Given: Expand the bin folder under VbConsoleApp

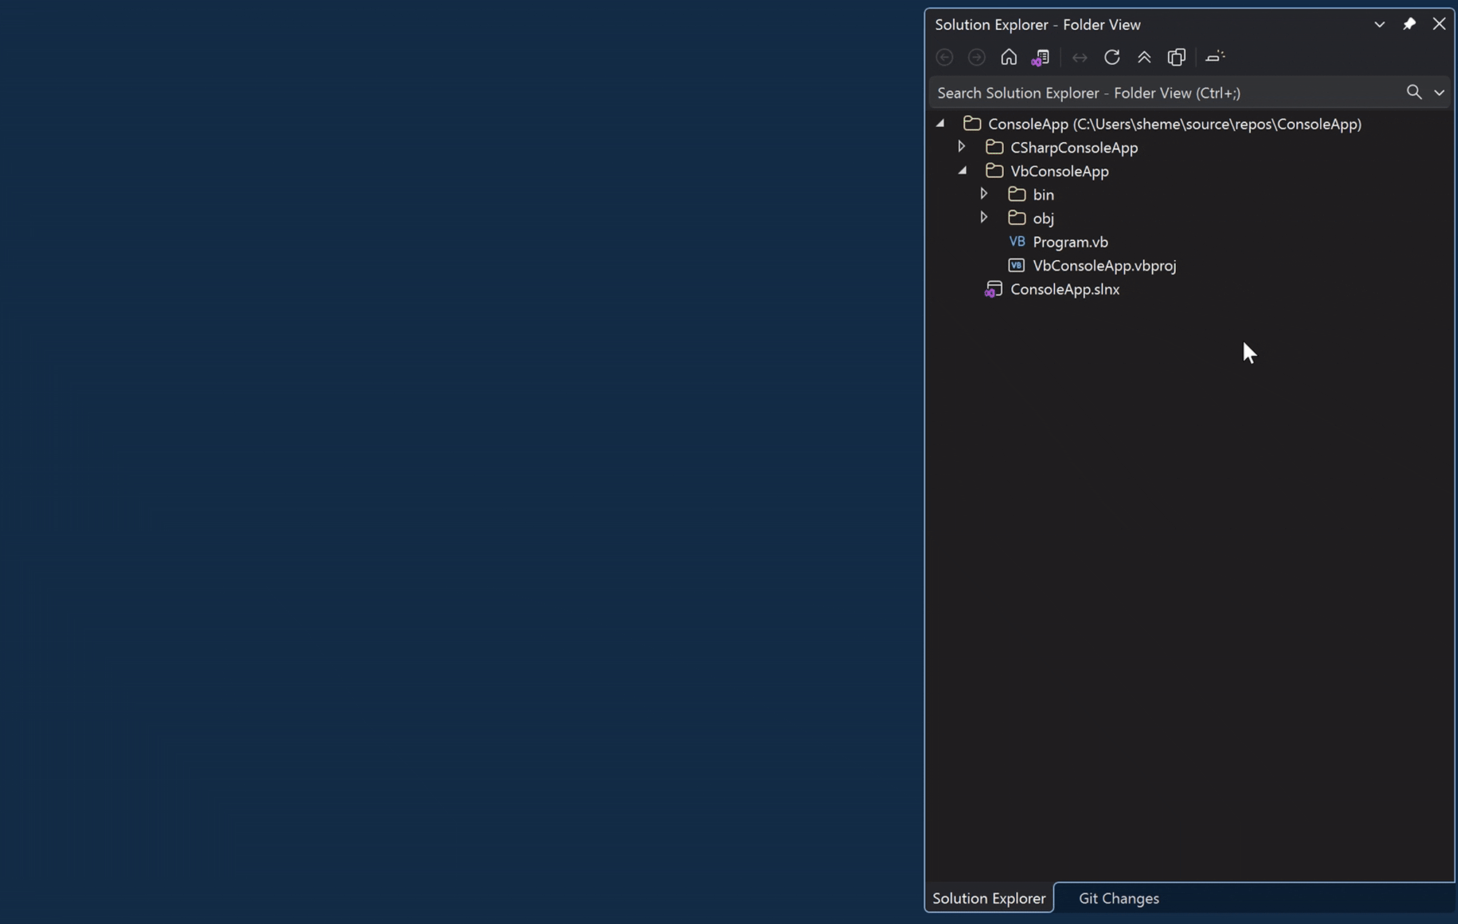Looking at the screenshot, I should pos(984,193).
